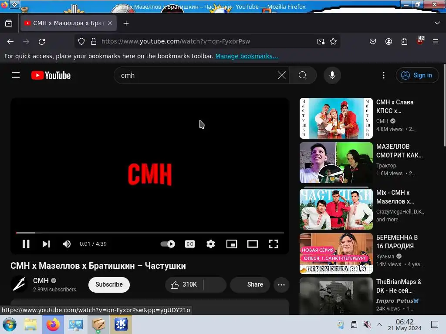
Task: Open clipboard tray icon
Action: 354,324
